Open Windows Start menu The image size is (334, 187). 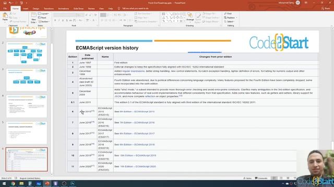click(4, 183)
